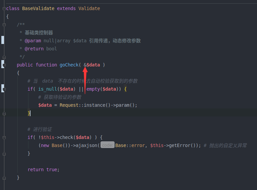Click the fold end marker at yellow closing brace
257x190 pixels.
[x=4, y=113]
